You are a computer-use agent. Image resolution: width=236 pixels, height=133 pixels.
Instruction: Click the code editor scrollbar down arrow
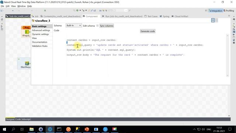coord(228,75)
